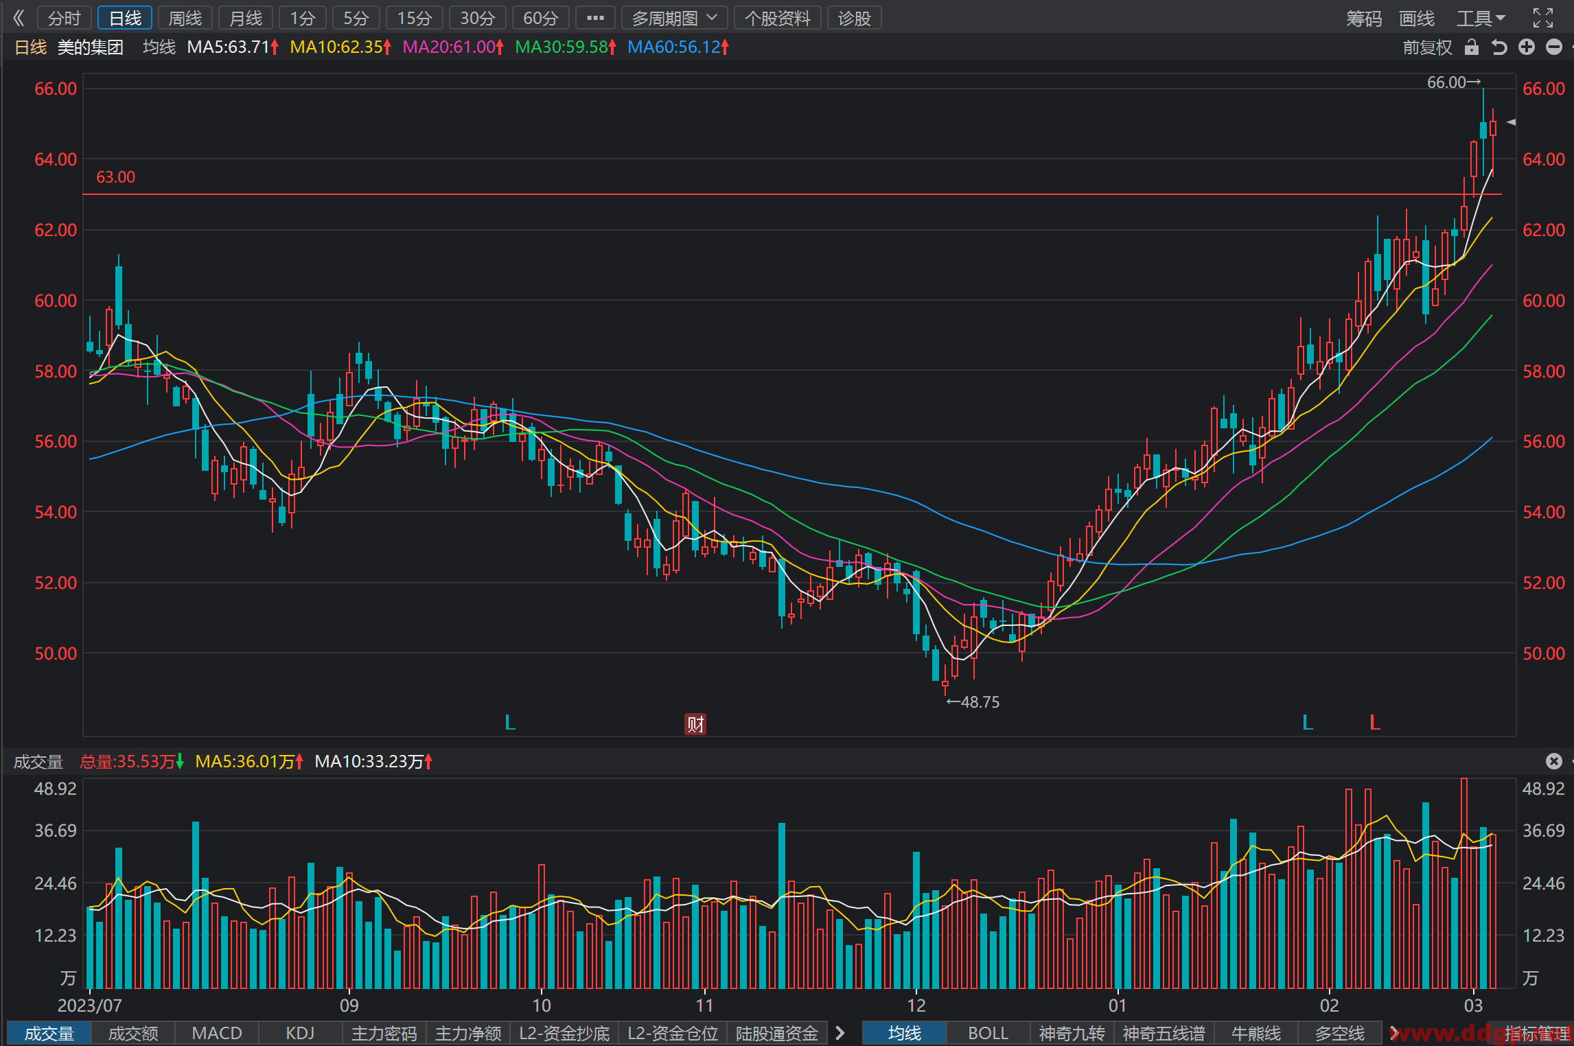Screen dimensions: 1574x1046
Task: Switch to MACD indicator tab
Action: point(217,1033)
